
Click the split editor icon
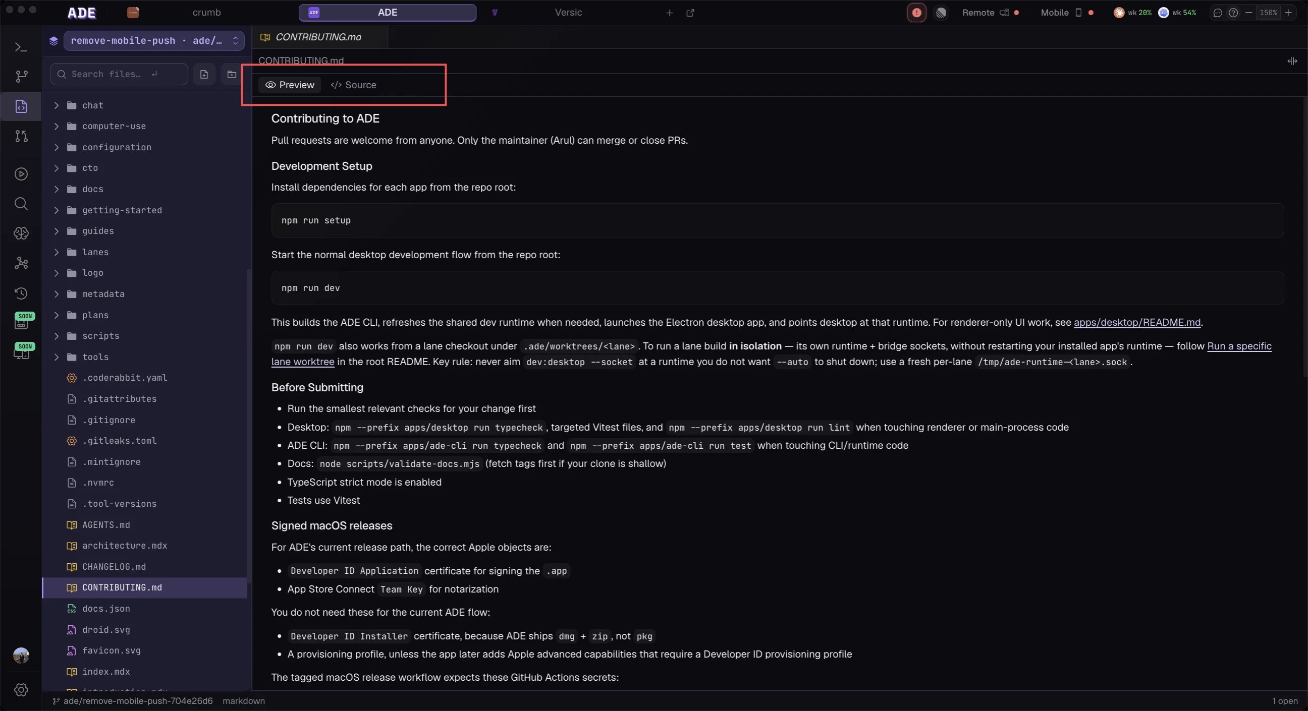pos(1292,61)
